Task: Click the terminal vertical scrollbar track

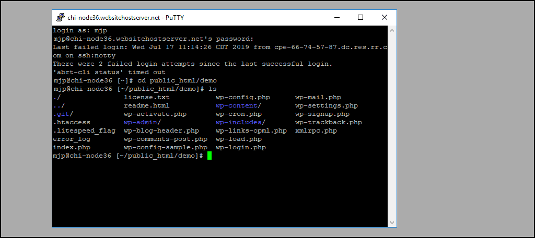Action: tap(392, 126)
